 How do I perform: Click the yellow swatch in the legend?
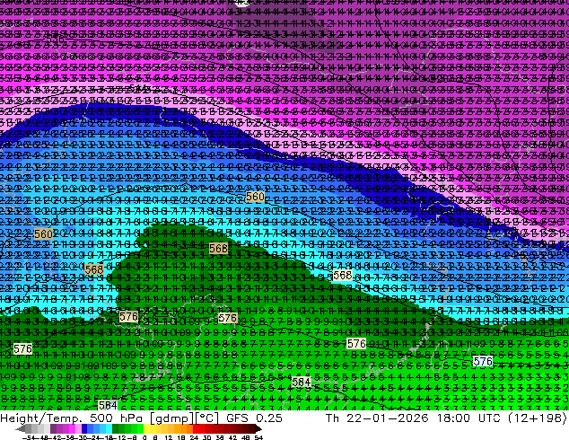[x=146, y=428]
